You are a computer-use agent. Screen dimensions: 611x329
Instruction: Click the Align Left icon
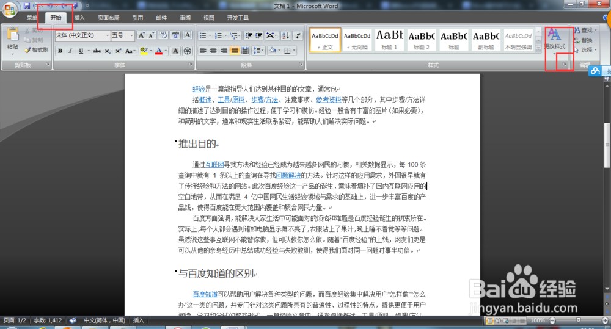pyautogui.click(x=203, y=51)
